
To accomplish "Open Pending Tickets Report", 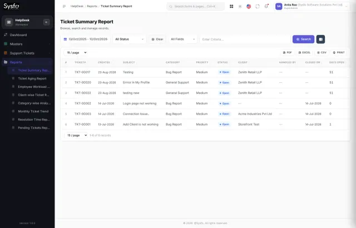I will point(30,128).
